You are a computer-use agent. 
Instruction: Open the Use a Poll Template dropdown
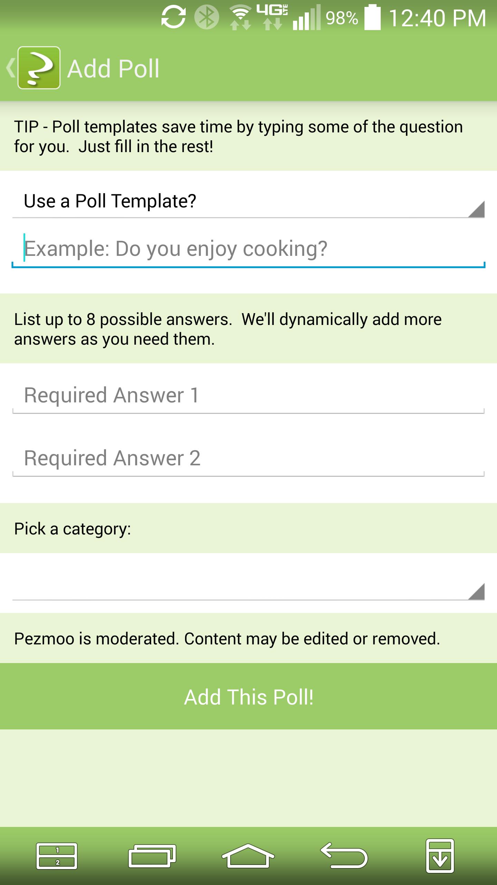(242, 201)
